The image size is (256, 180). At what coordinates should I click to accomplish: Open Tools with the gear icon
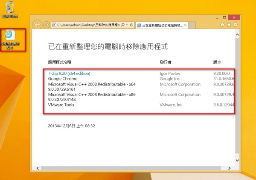235,25
